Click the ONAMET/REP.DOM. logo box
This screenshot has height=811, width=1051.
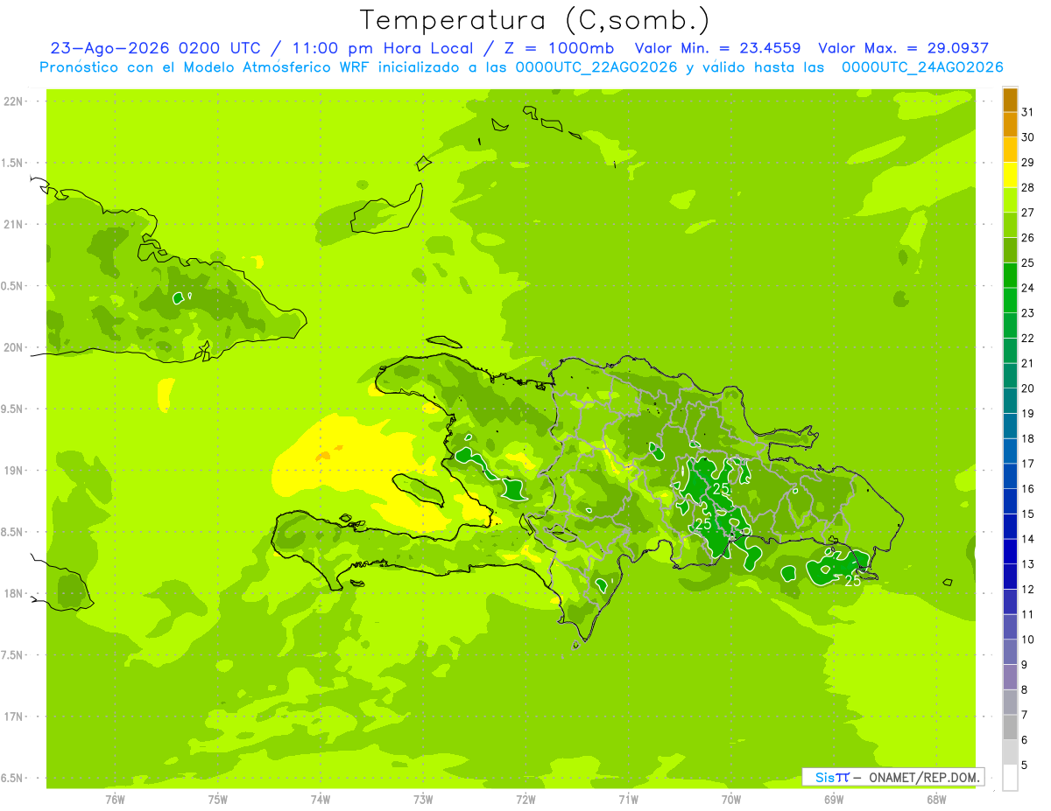(x=893, y=777)
